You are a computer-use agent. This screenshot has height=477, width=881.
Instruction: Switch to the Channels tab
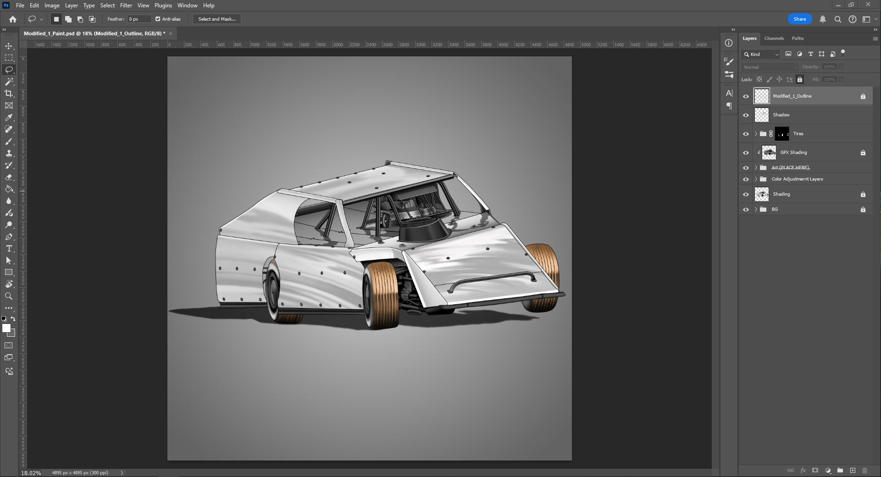tap(774, 38)
